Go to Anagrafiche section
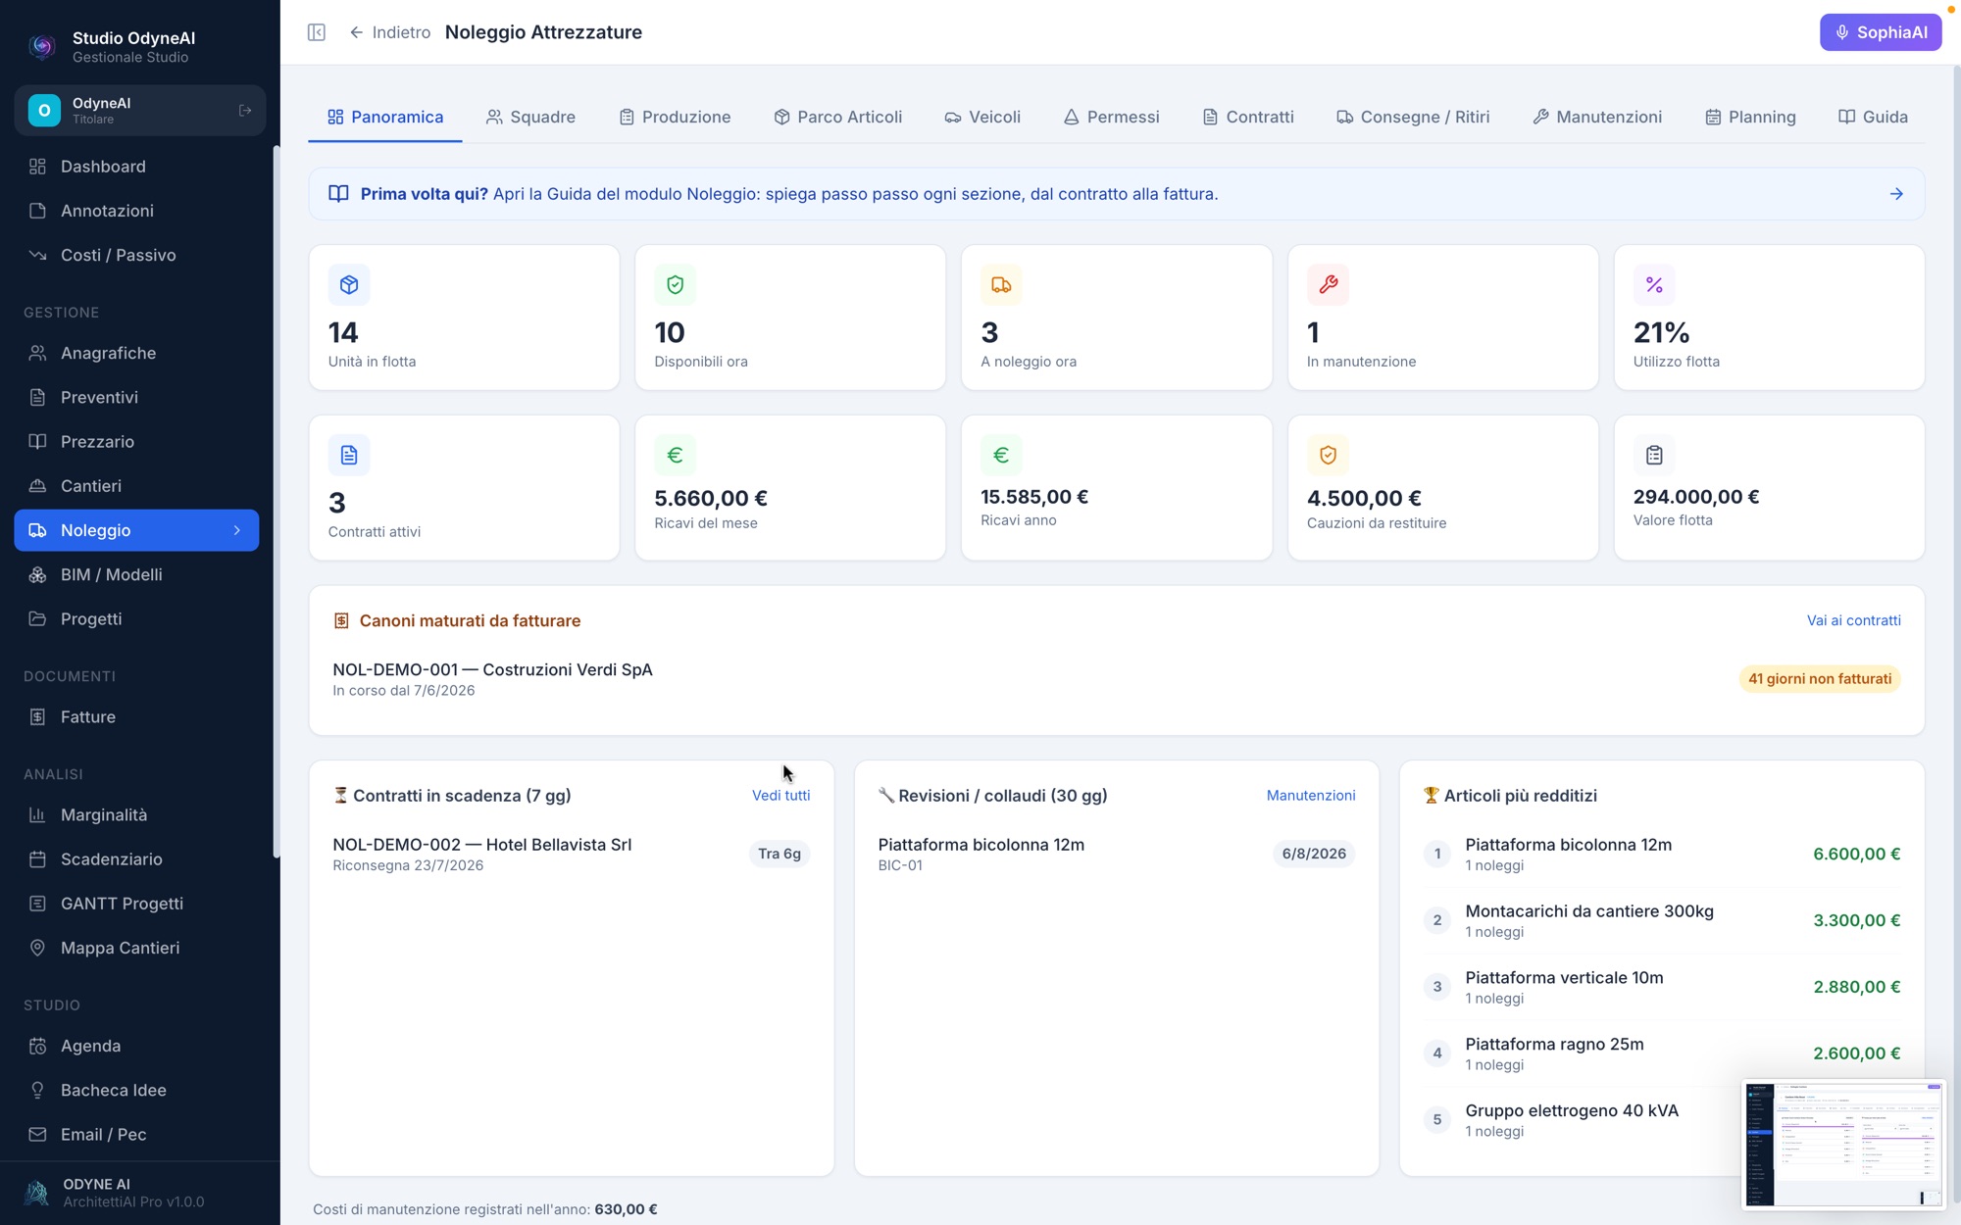 (x=136, y=353)
